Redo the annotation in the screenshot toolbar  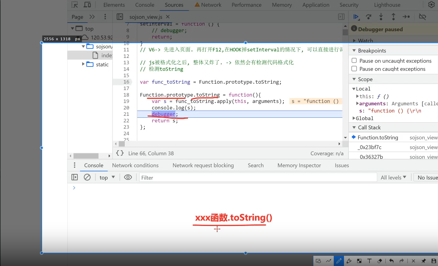[x=402, y=261]
